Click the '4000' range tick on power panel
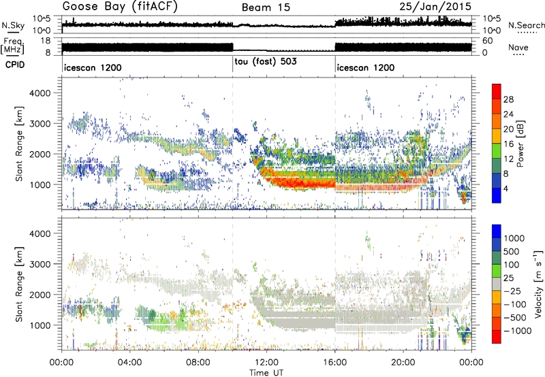Viewport: 545px width, 377px height. (x=40, y=93)
